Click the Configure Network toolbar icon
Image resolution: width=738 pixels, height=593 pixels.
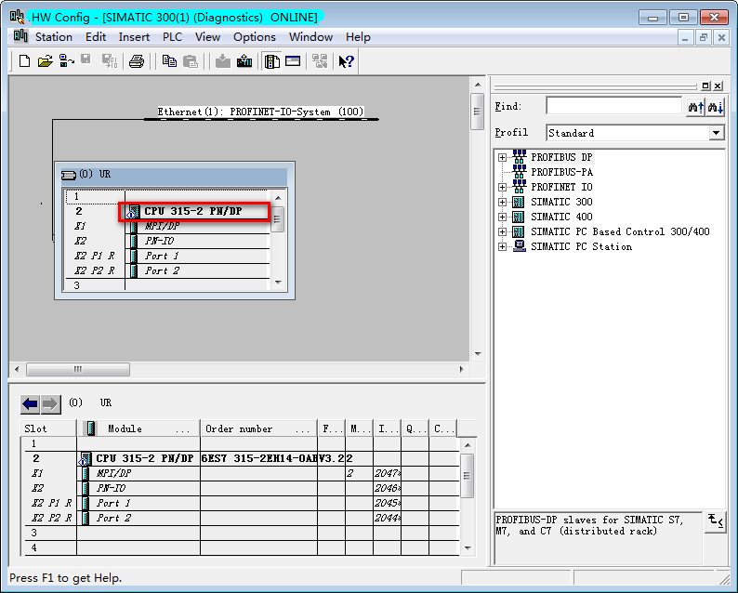320,61
